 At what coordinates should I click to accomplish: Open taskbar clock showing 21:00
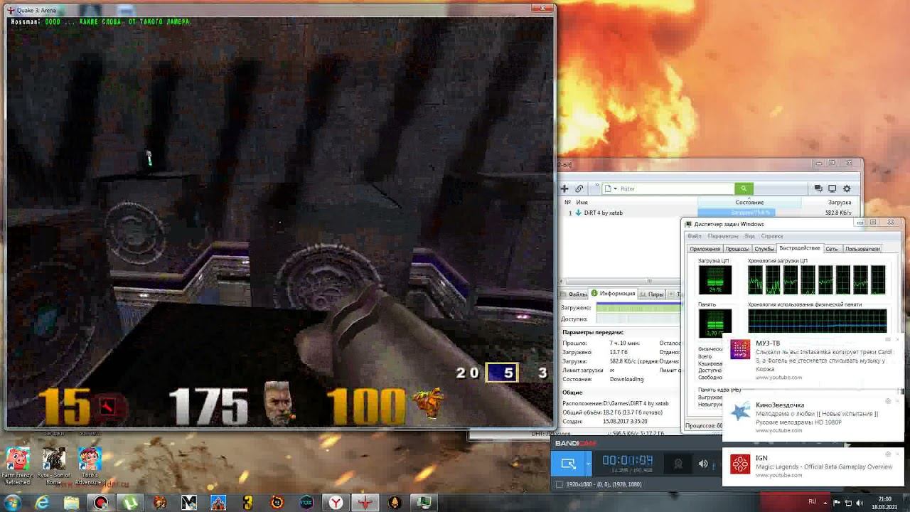tap(884, 503)
